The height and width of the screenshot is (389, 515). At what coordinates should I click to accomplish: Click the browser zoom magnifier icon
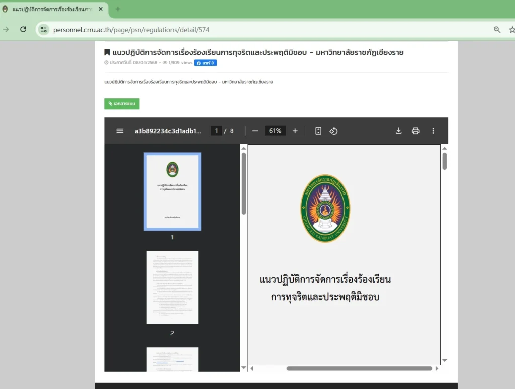pyautogui.click(x=497, y=30)
